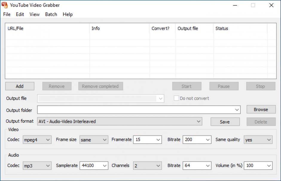Open the Audio Codec mp3 dropdown
This screenshot has height=181, width=281.
[x=37, y=165]
